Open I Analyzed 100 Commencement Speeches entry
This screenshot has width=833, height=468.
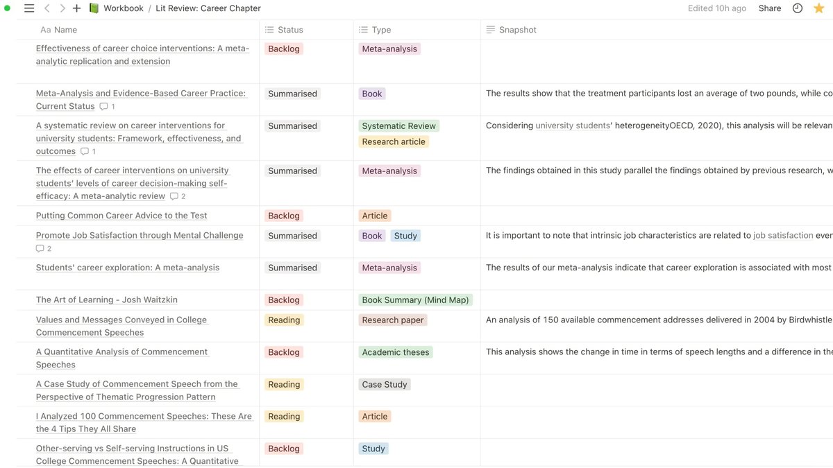click(144, 422)
